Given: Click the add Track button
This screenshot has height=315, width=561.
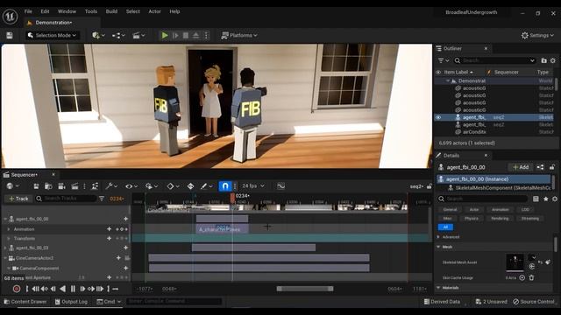Looking at the screenshot, I should click(x=18, y=199).
